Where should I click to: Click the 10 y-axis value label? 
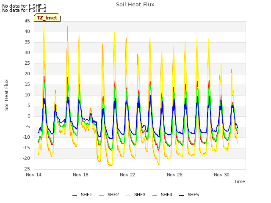click(x=27, y=95)
